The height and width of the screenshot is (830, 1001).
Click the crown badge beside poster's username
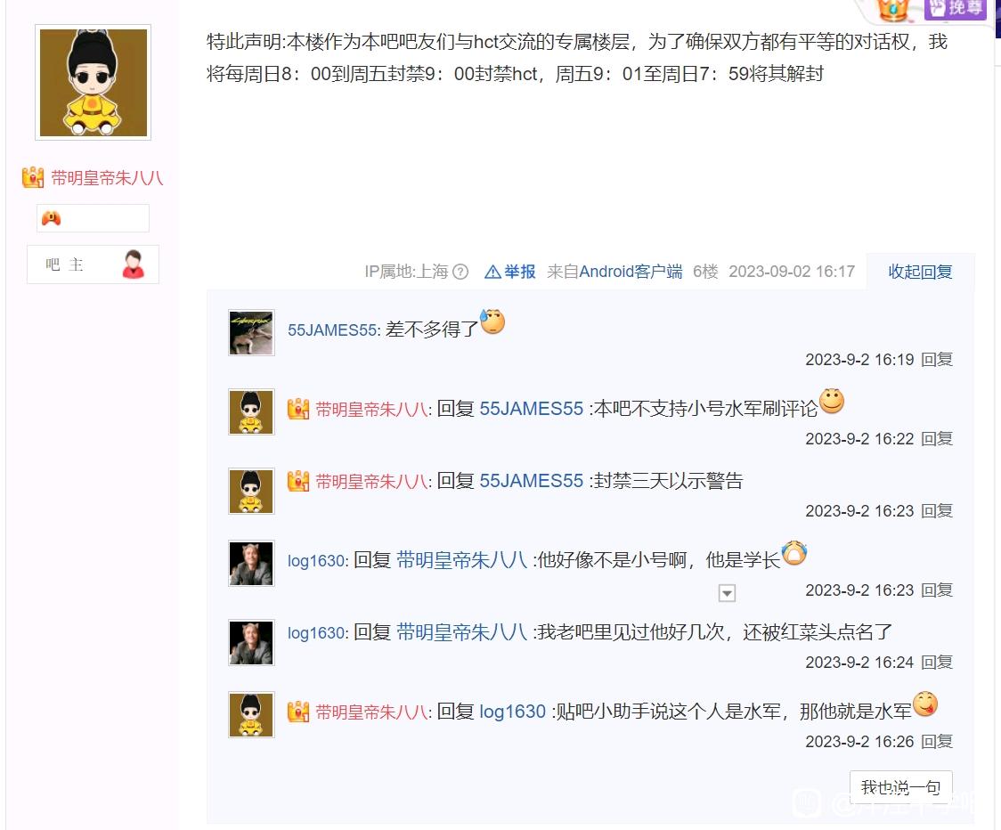[x=33, y=177]
